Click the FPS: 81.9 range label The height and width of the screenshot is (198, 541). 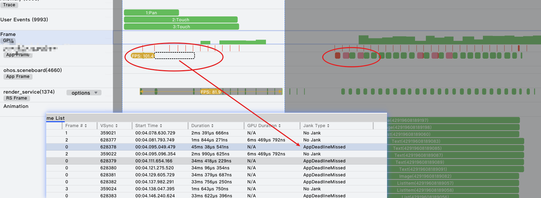coord(211,92)
